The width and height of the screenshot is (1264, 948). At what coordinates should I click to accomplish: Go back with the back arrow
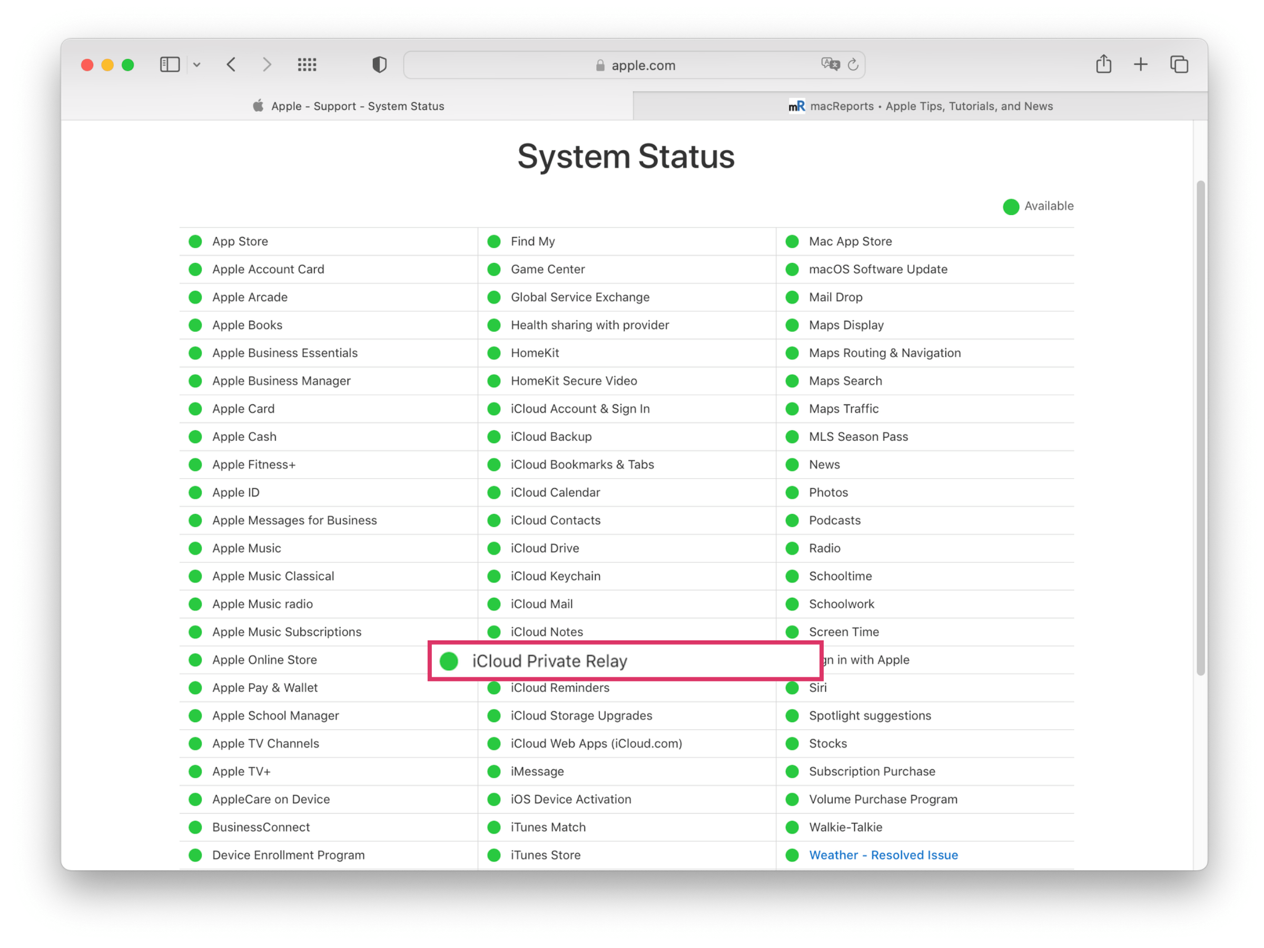[231, 65]
